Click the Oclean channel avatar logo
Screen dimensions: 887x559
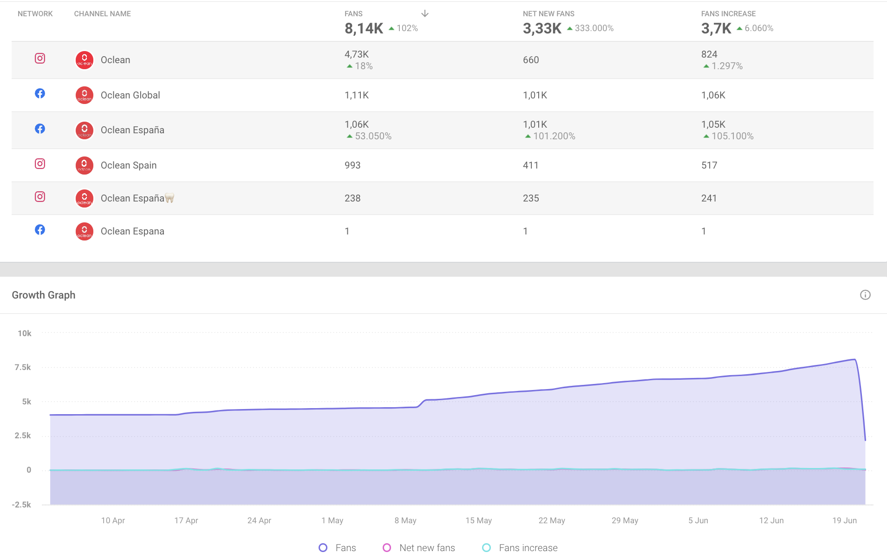(85, 60)
